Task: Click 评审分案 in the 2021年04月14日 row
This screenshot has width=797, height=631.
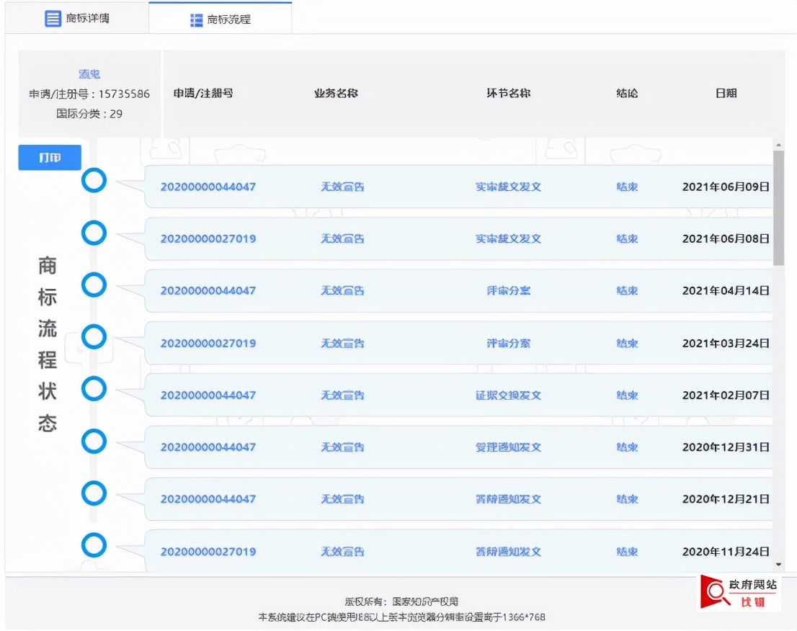Action: pos(508,290)
